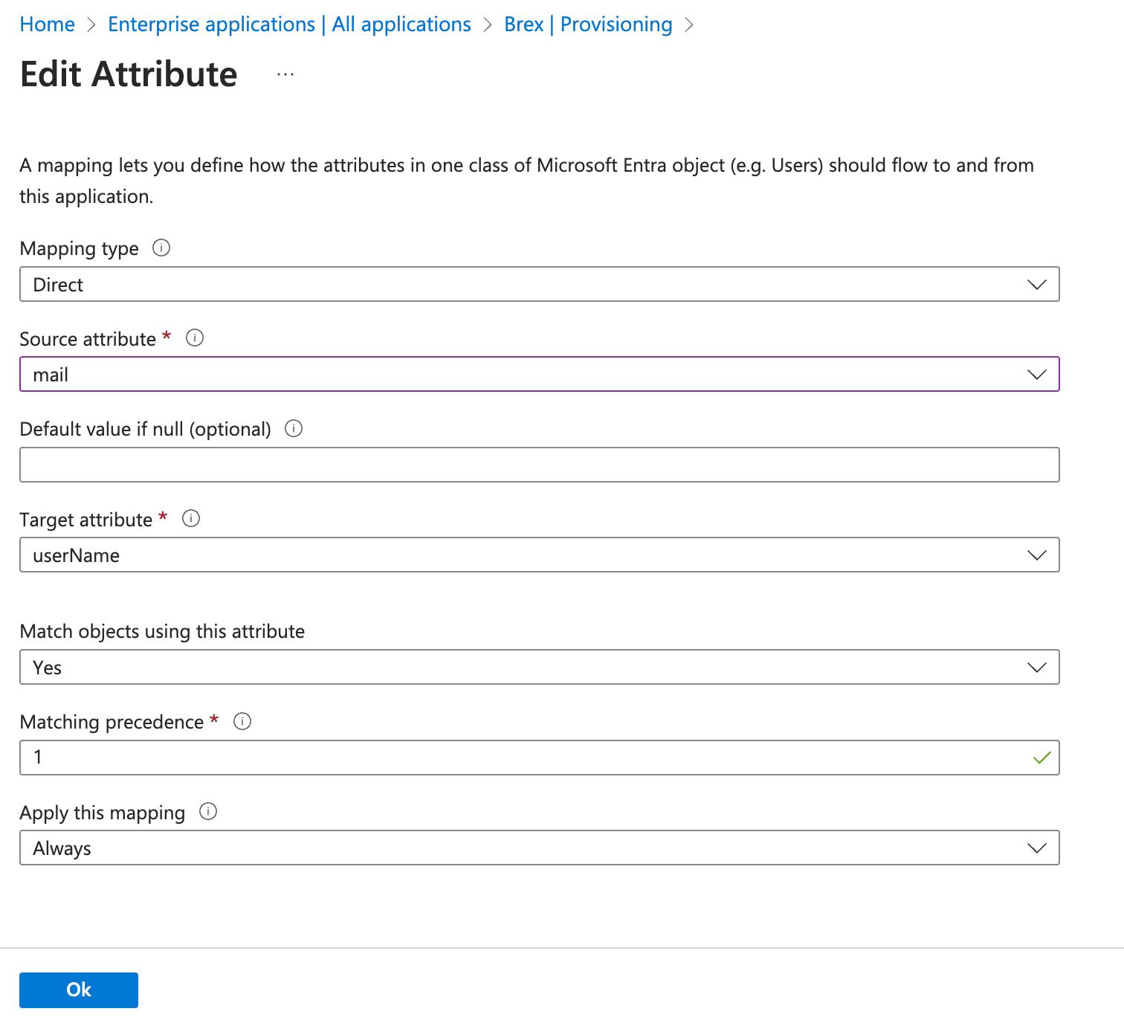Click the green checkmark in Matching precedence field
This screenshot has width=1124, height=1026.
point(1043,758)
